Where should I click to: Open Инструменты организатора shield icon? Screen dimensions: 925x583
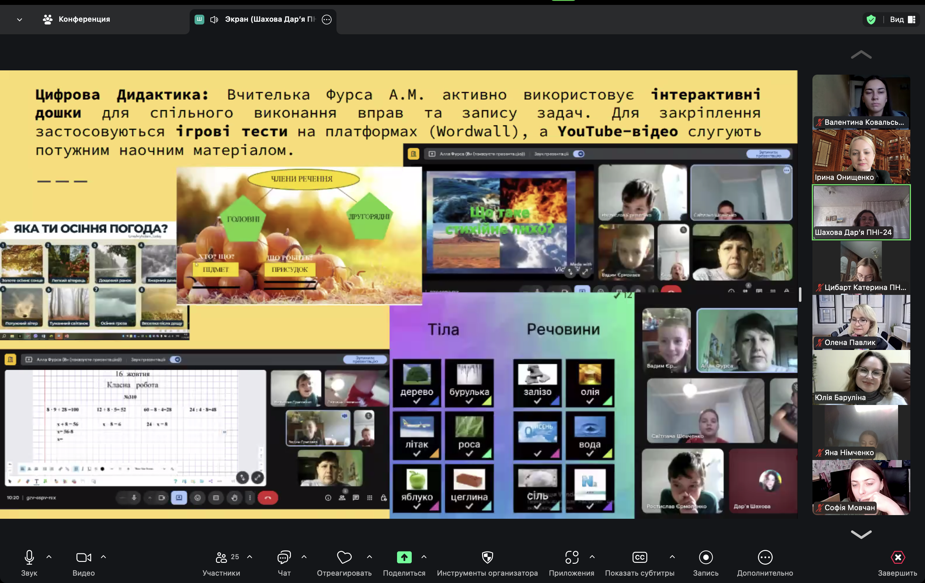pyautogui.click(x=487, y=557)
